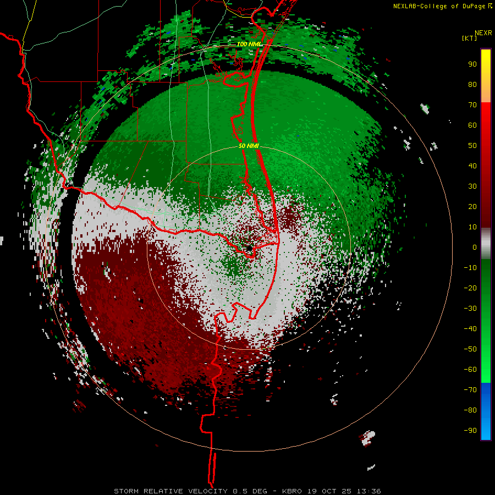495x495 pixels.
Task: Click the -30 value on velocity scale
Action: (x=470, y=309)
